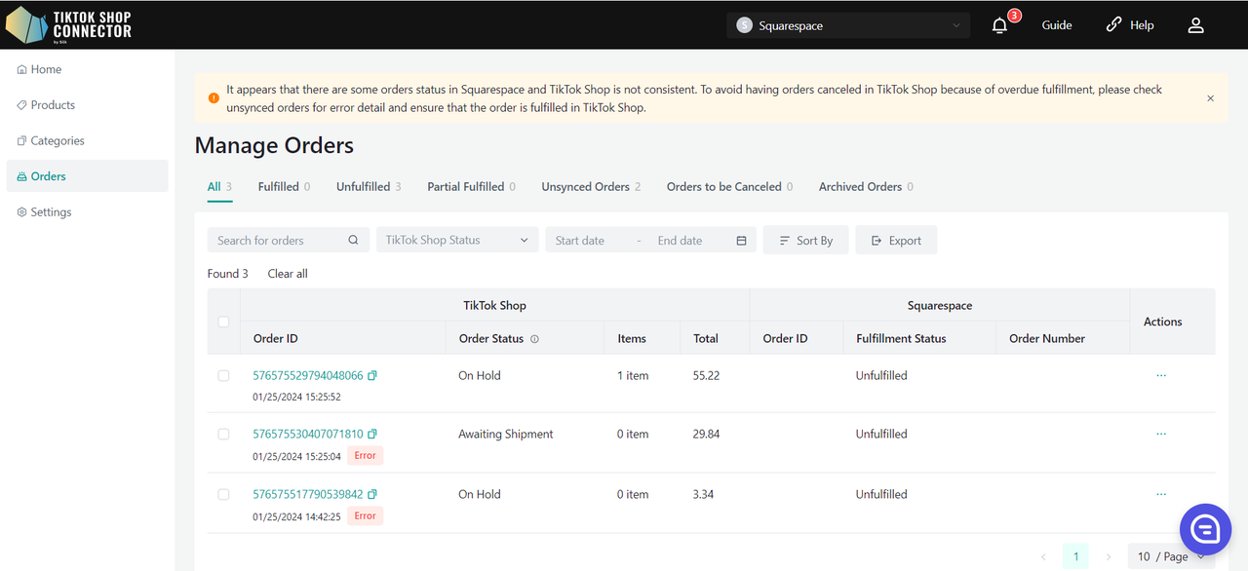The image size is (1248, 571).
Task: Open order link 576575530407071810
Action: pyautogui.click(x=308, y=434)
